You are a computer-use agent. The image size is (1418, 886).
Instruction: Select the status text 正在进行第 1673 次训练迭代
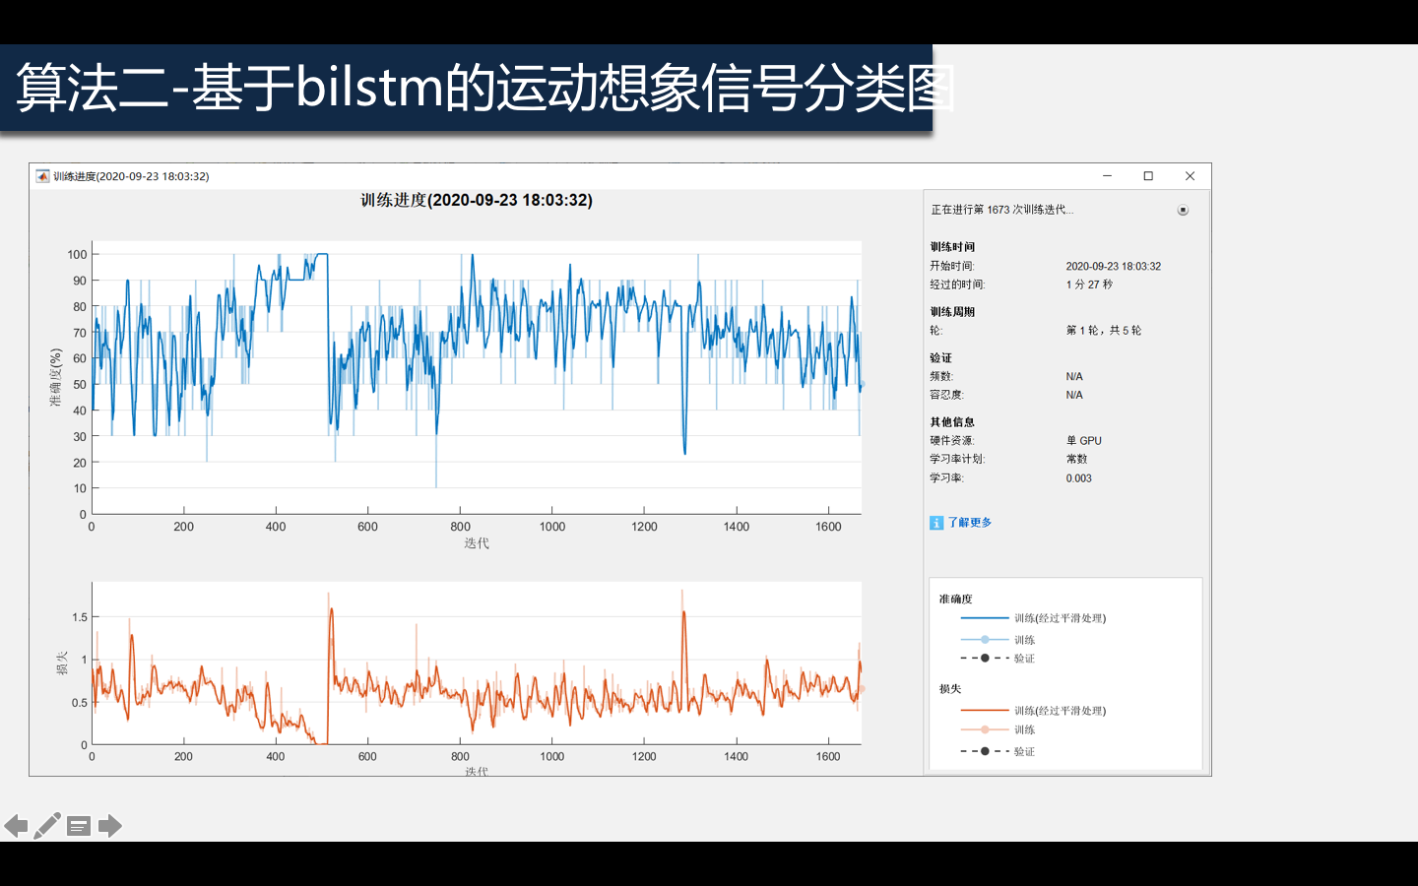[x=1002, y=210]
